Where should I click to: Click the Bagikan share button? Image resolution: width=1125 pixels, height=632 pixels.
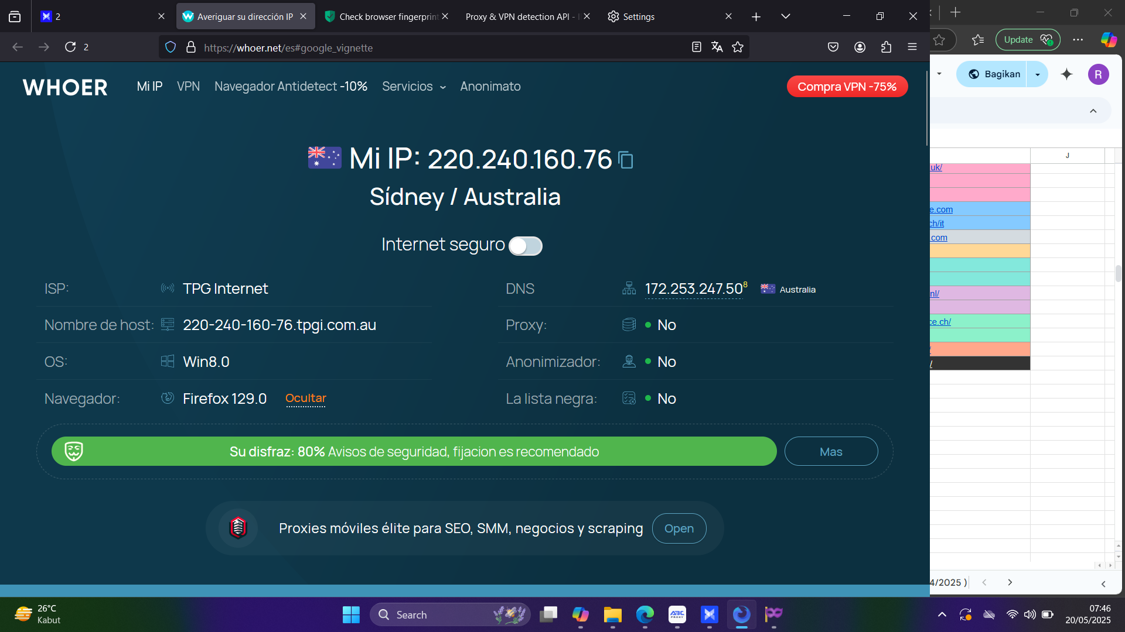click(994, 74)
